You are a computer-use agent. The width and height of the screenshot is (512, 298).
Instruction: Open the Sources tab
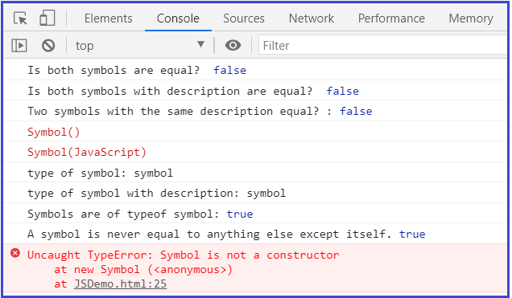(244, 18)
